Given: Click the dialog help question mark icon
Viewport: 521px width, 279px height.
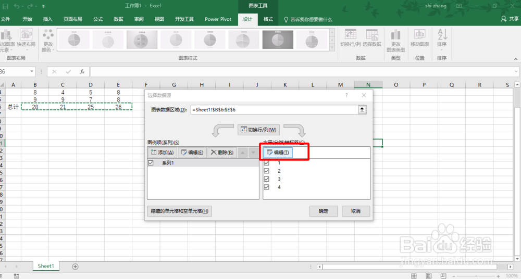Looking at the screenshot, I should point(346,95).
